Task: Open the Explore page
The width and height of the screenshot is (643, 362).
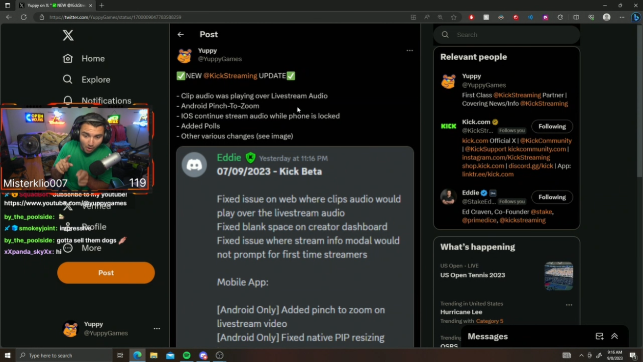Action: point(86,79)
